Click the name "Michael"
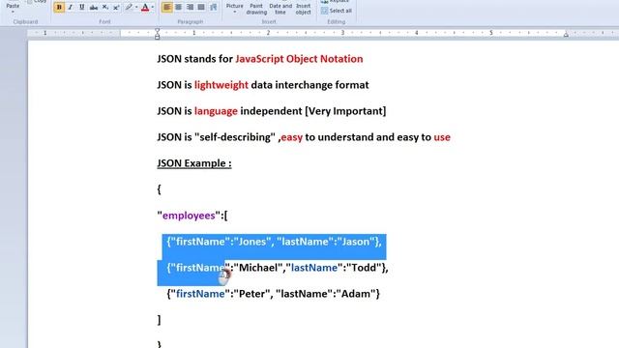 258,268
